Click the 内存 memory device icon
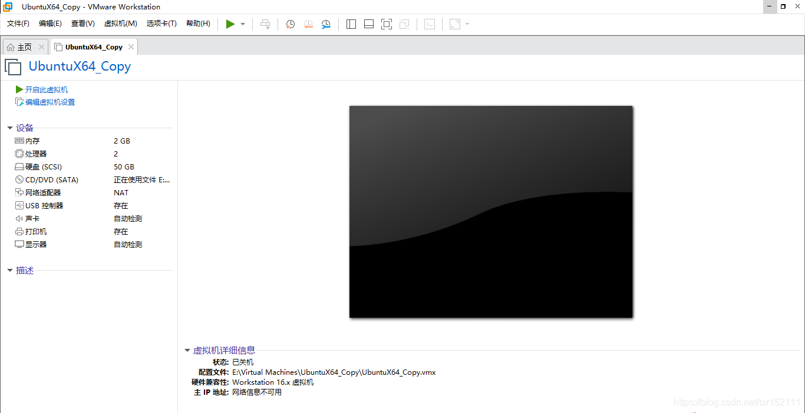Viewport: 805px width, 413px height. coord(19,141)
